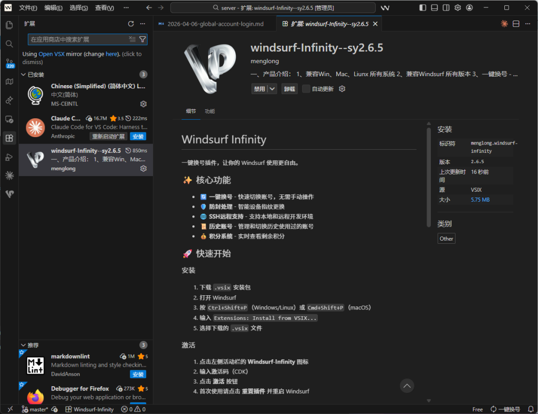The image size is (538, 414).
Task: Open the Explorer view in activity bar
Action: (x=9, y=25)
